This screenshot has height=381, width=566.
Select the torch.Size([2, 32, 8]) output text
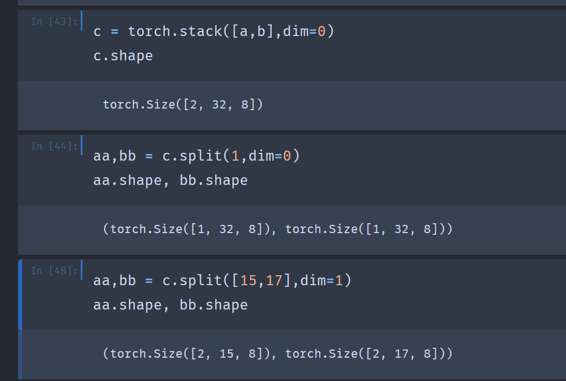pos(183,104)
